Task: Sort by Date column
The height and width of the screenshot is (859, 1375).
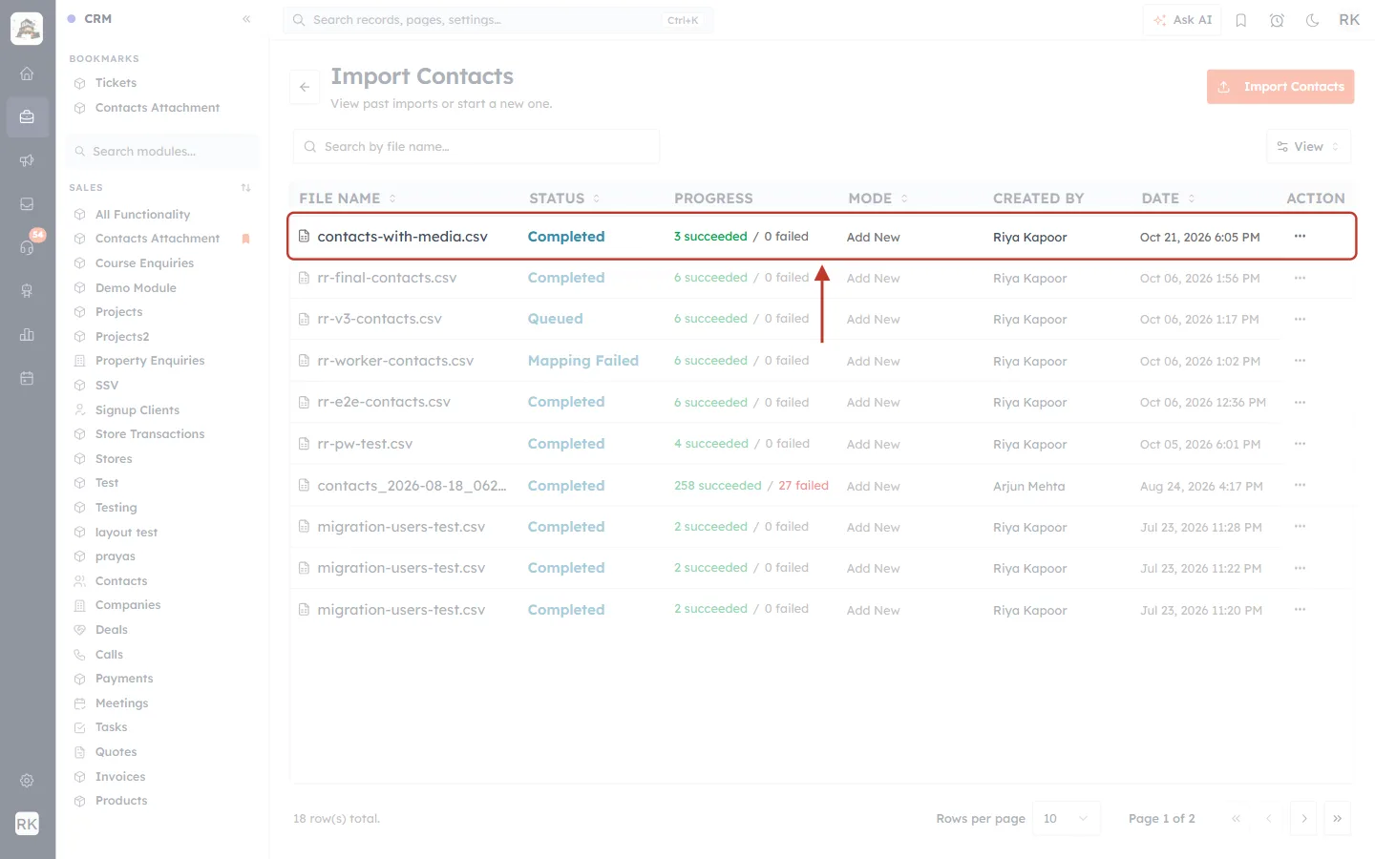Action: [1168, 199]
